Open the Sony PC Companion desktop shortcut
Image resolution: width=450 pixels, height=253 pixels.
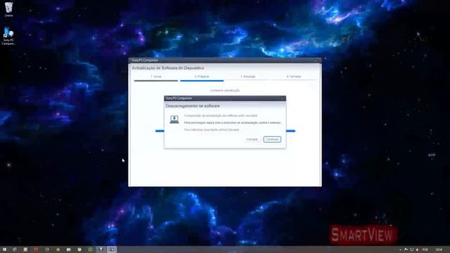coord(8,36)
